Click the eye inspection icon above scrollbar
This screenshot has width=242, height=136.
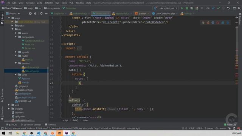(237, 17)
